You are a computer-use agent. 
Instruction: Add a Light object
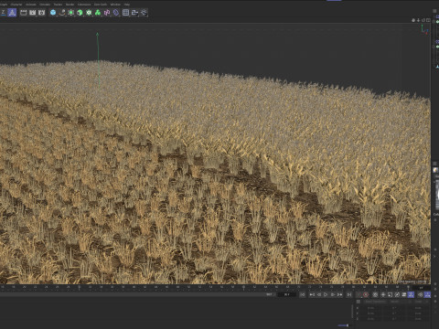144,13
